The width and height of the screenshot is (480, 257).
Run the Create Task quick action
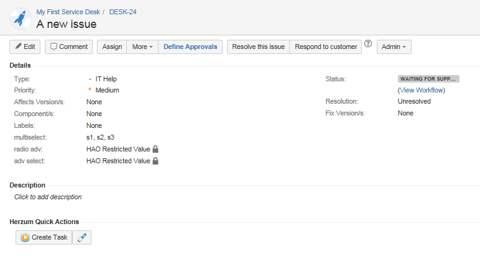44,237
